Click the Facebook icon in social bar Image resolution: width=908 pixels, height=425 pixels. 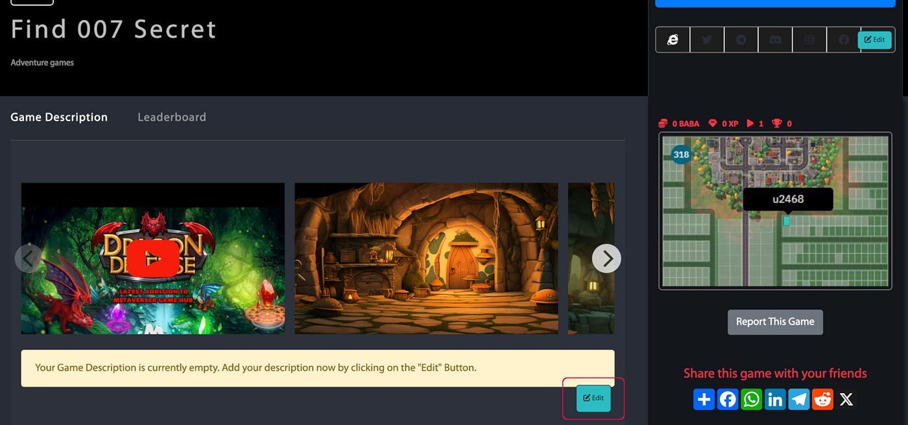coord(843,40)
